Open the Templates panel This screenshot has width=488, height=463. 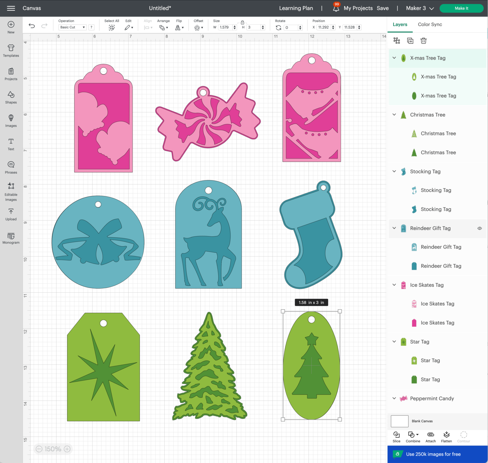11,50
